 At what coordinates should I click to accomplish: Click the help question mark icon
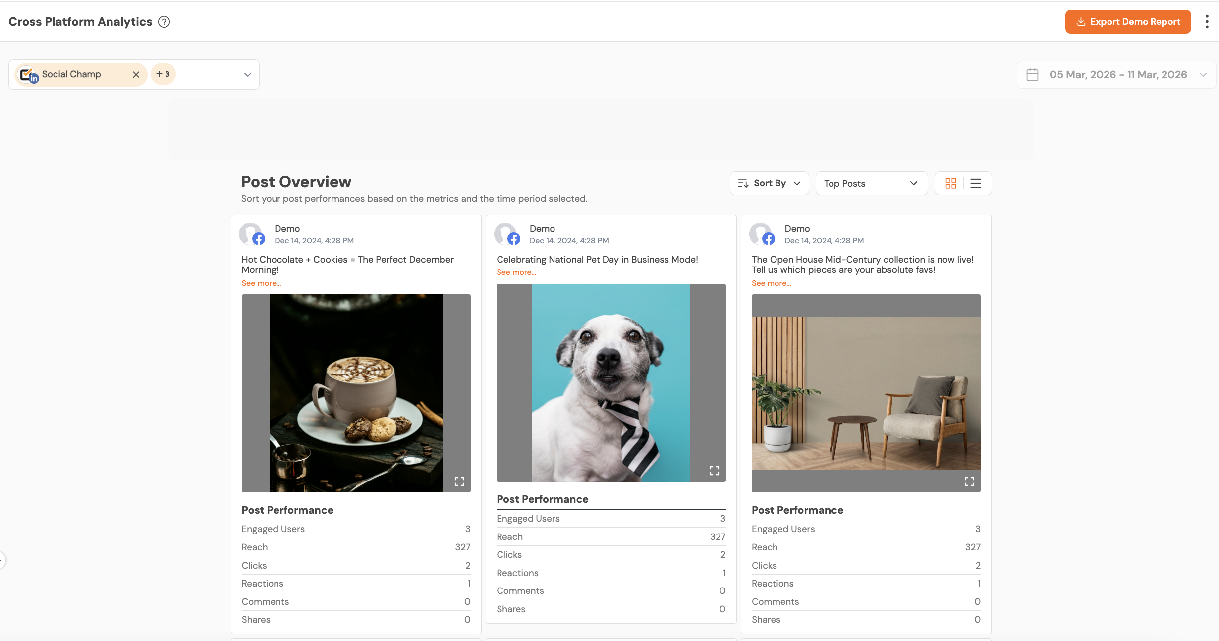pyautogui.click(x=164, y=22)
